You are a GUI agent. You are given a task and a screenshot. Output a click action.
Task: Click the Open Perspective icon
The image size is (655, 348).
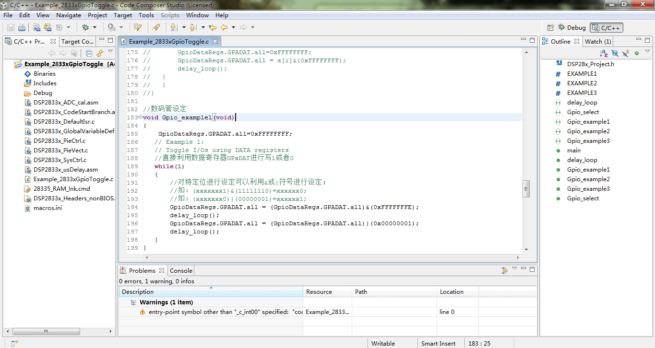coord(550,28)
